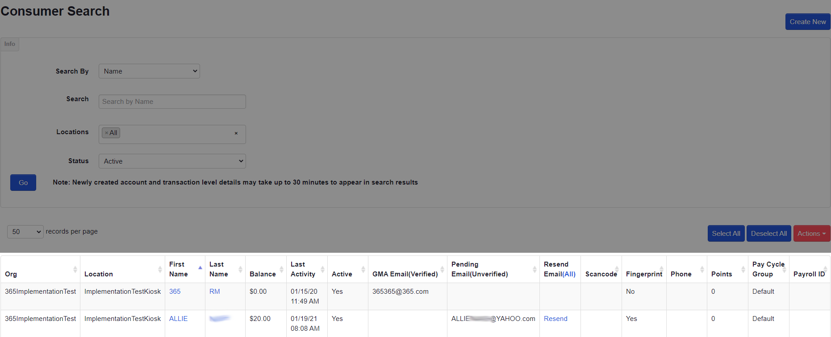Sort table by Org column arrows

coord(75,269)
